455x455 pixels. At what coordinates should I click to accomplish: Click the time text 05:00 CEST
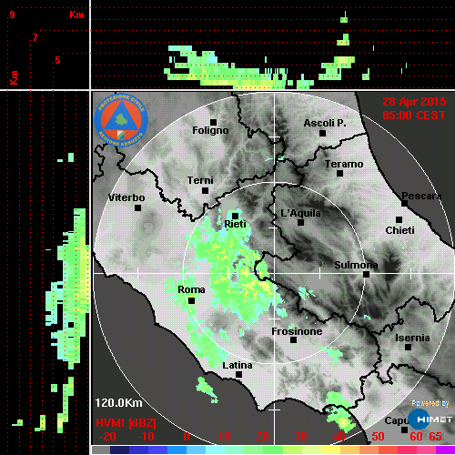[414, 116]
